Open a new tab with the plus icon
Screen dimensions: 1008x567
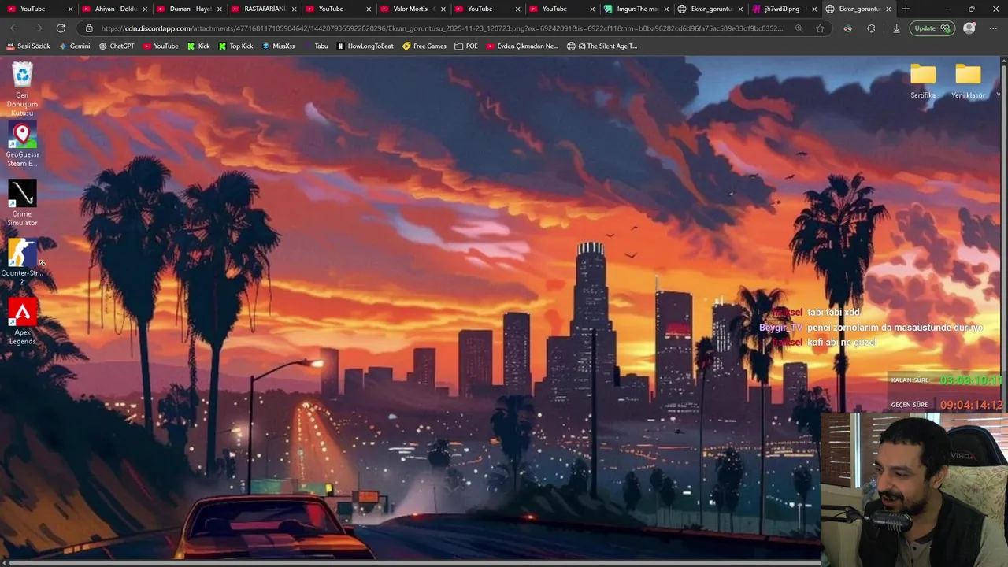pyautogui.click(x=906, y=9)
